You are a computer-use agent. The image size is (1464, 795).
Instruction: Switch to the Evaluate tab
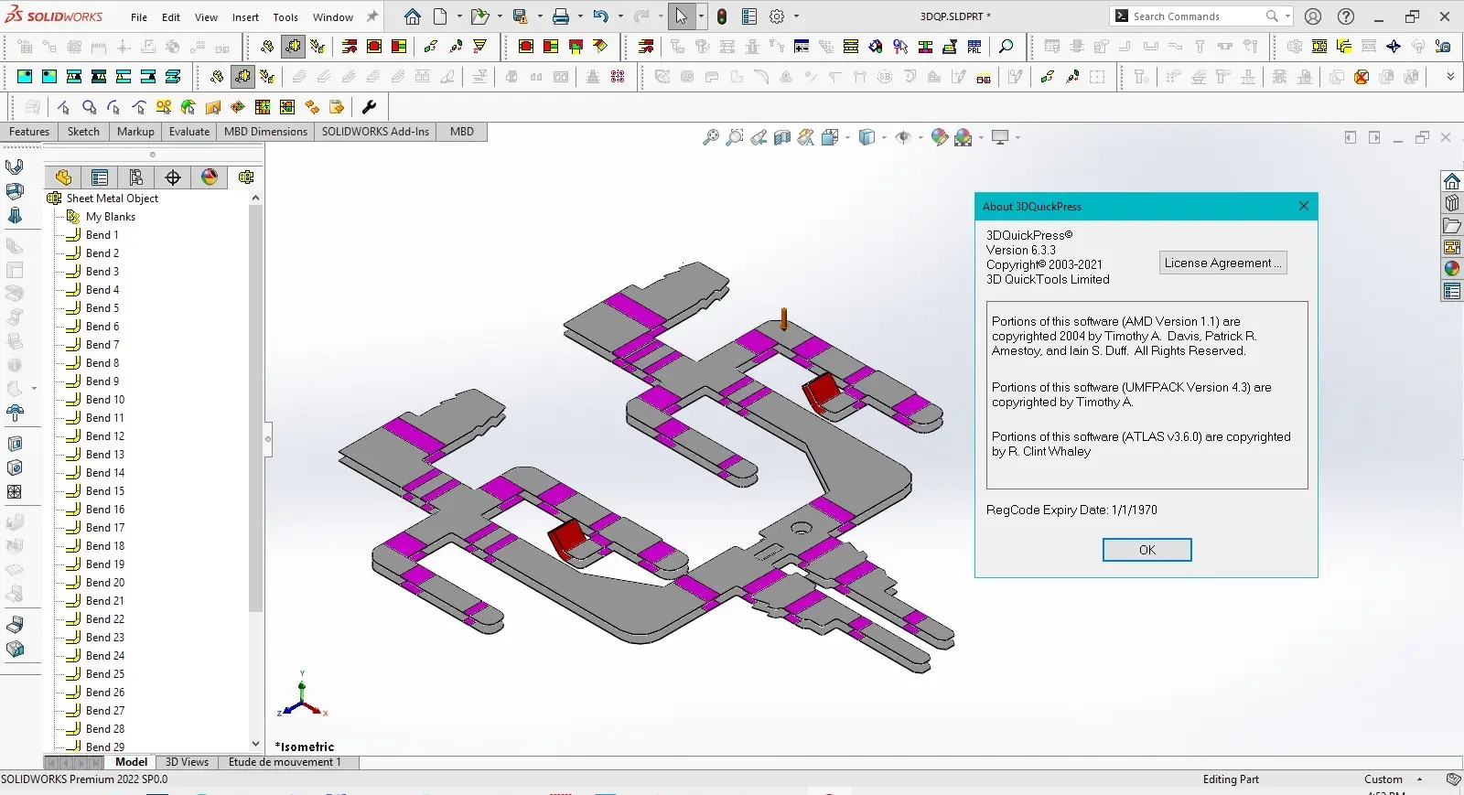point(189,132)
